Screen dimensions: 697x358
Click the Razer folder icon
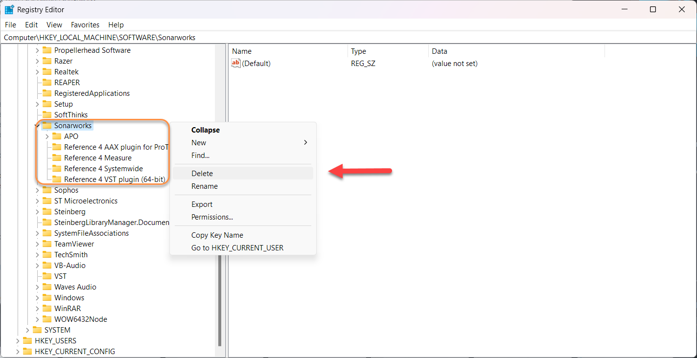coord(47,61)
